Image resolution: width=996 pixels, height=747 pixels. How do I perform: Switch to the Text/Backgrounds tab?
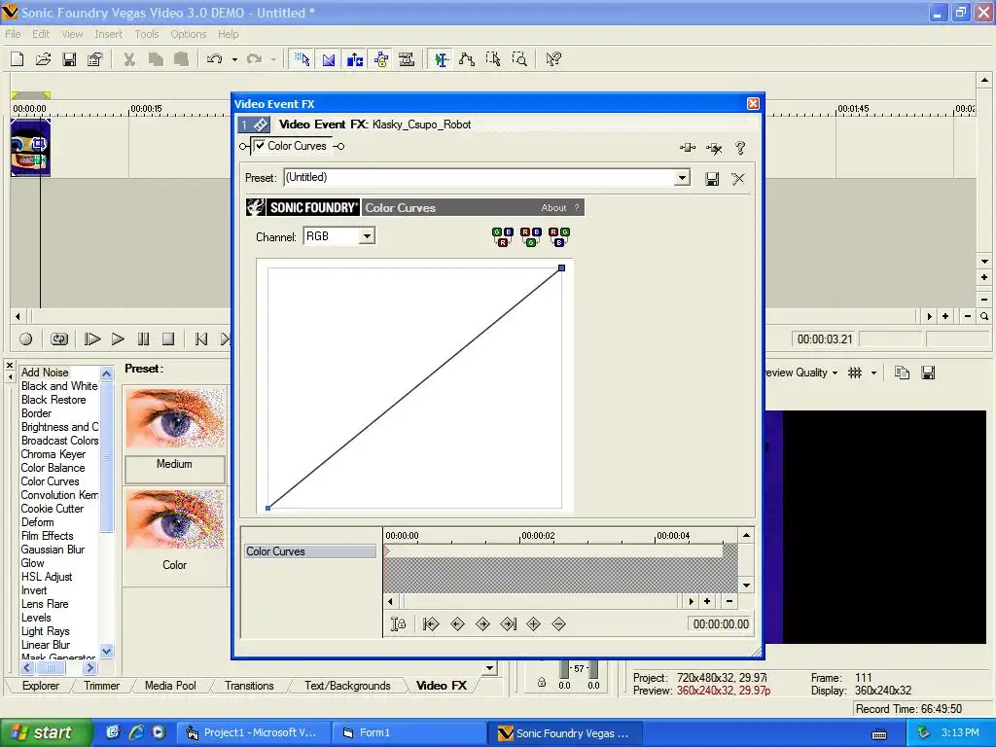point(347,686)
